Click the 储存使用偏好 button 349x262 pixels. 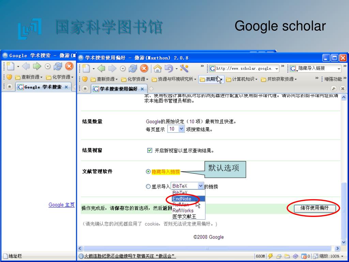314,208
